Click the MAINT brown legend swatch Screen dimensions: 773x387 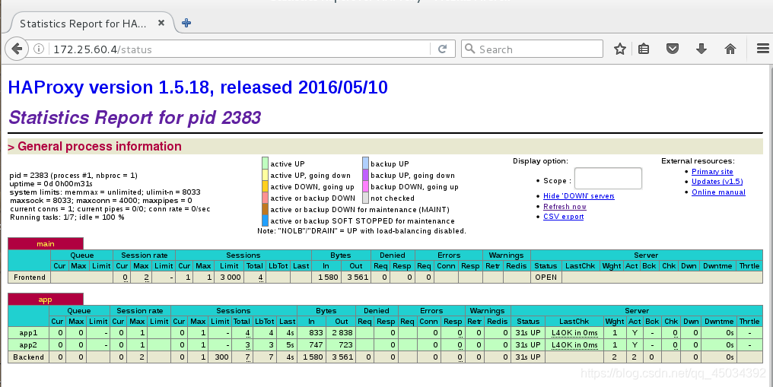pyautogui.click(x=266, y=209)
